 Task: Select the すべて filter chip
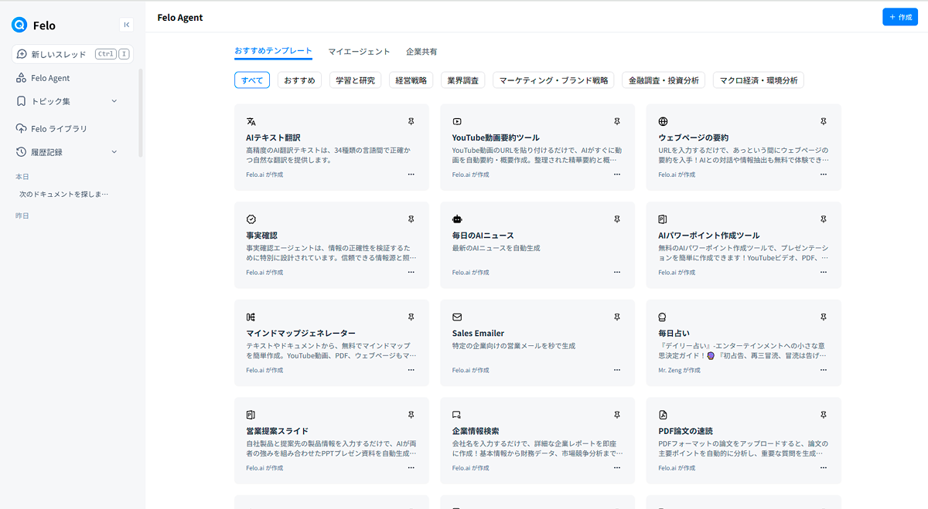coord(252,80)
